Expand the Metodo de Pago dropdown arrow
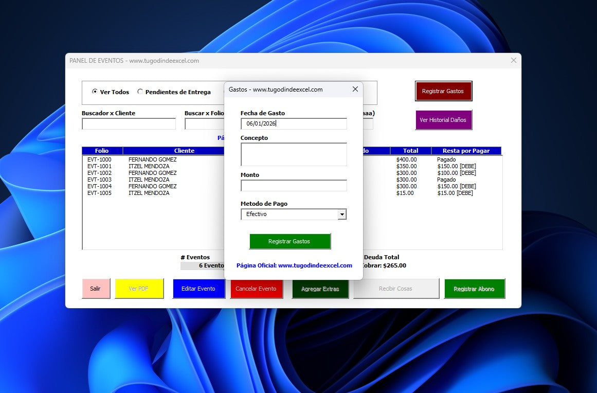597x393 pixels. point(342,215)
